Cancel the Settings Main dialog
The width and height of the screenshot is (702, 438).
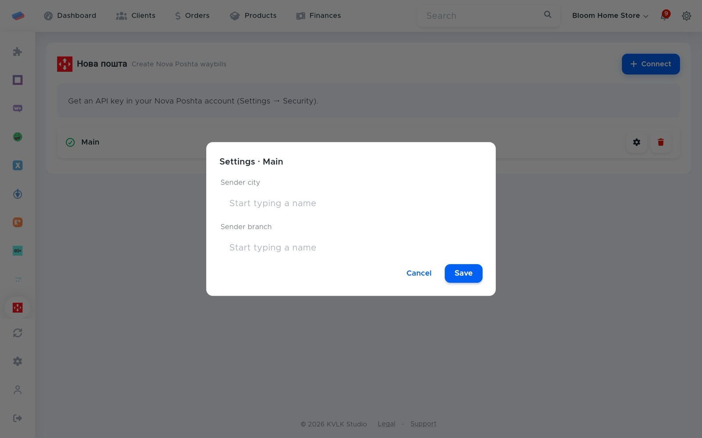click(419, 273)
